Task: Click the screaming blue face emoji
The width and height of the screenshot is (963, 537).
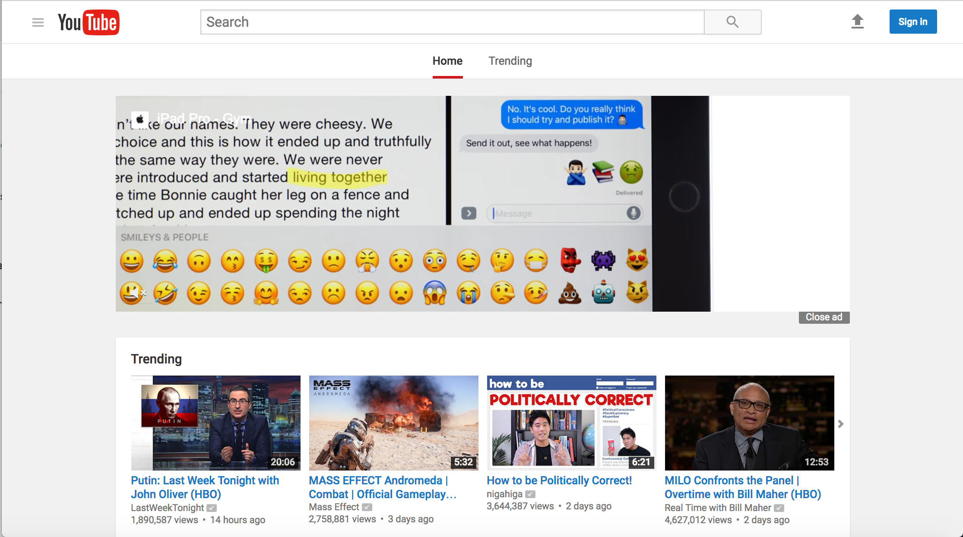Action: tap(435, 293)
